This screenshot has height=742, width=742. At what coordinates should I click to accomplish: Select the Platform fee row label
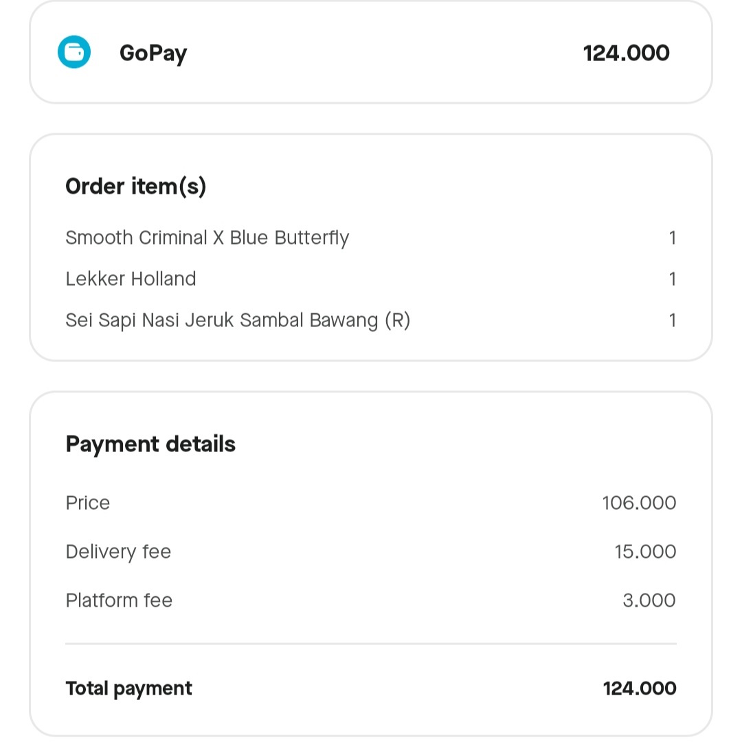point(119,600)
